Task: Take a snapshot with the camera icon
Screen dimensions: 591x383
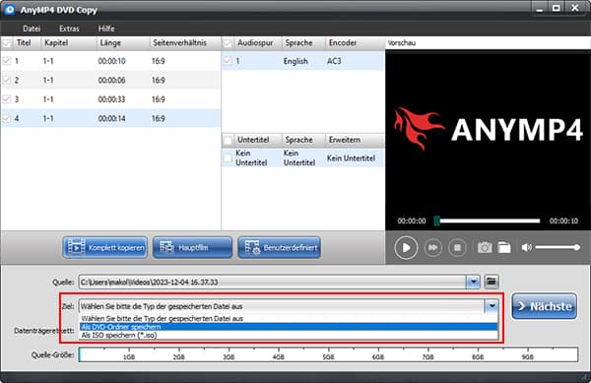Action: point(485,247)
